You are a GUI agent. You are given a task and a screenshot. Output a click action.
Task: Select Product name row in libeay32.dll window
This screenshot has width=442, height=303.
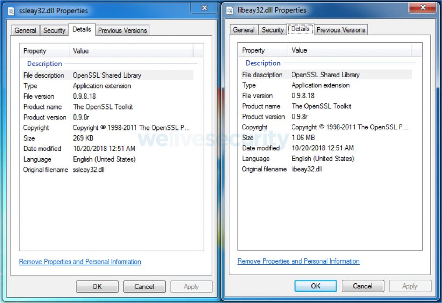point(326,106)
